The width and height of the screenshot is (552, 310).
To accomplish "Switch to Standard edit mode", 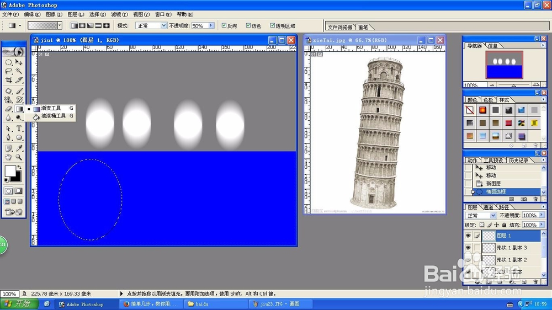I will point(8,191).
